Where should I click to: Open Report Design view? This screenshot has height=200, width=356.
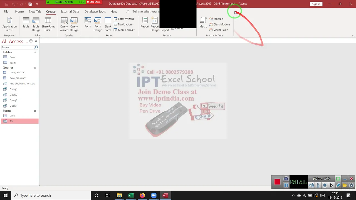click(155, 24)
